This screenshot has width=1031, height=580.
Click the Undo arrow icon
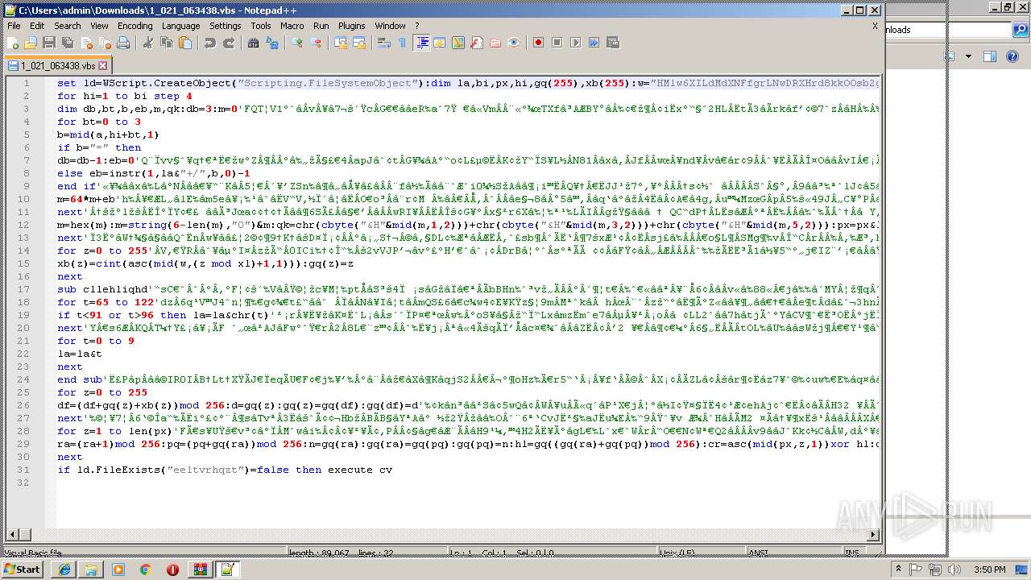tap(209, 43)
